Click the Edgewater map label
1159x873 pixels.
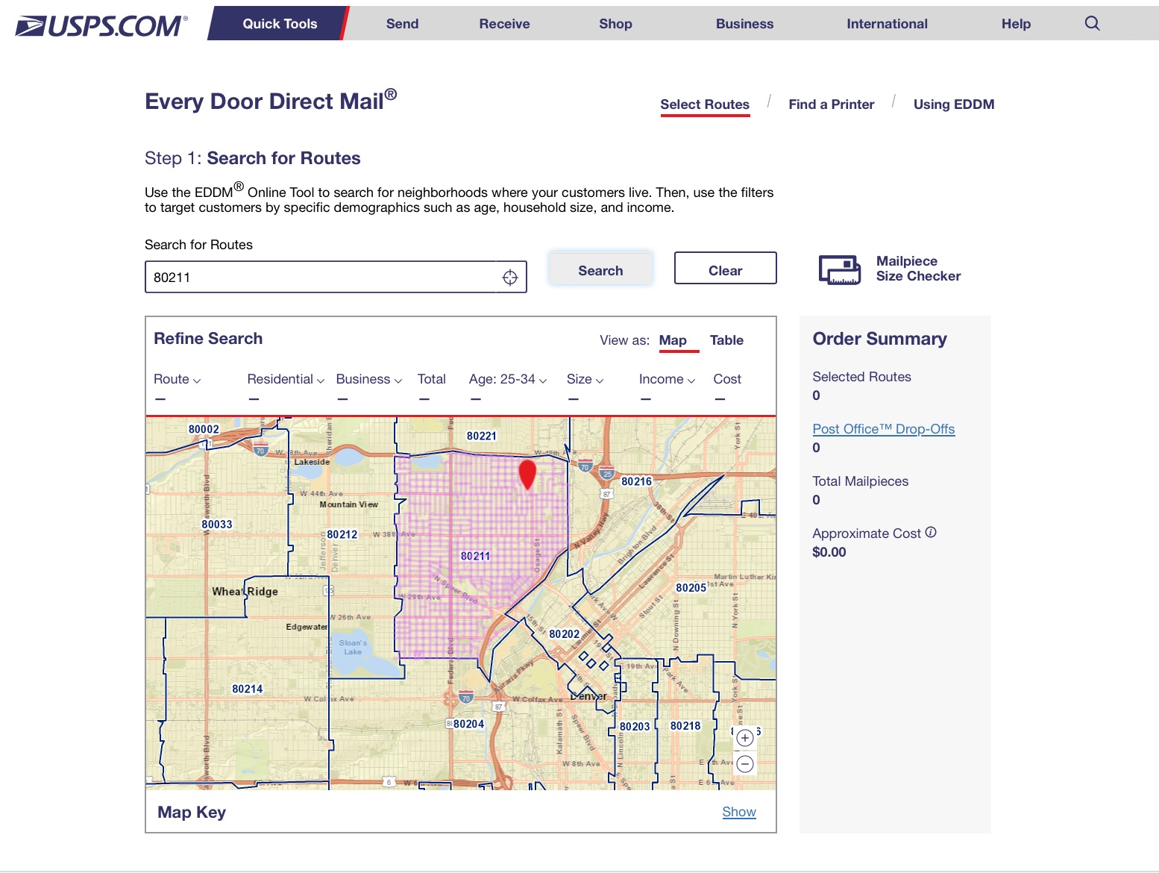[x=307, y=627]
